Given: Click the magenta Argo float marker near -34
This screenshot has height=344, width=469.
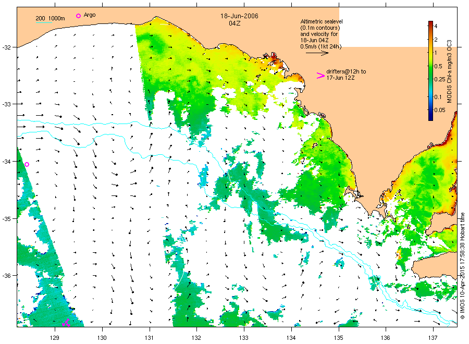Looking at the screenshot, I should 27,164.
